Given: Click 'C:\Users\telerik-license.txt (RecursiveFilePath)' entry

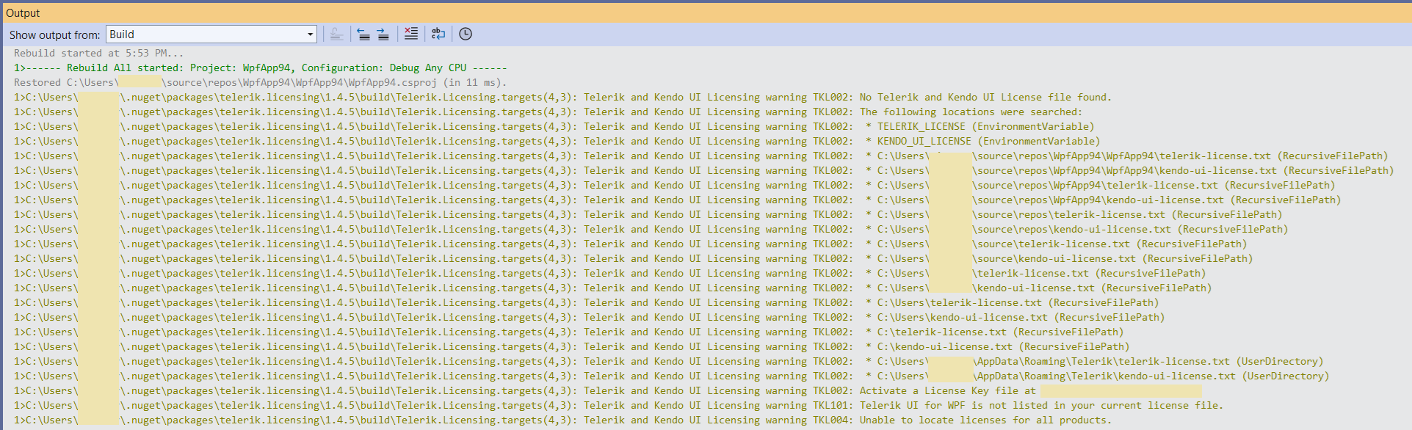Looking at the screenshot, I should pos(1018,302).
